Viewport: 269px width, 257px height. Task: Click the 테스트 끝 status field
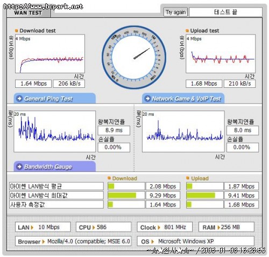(x=225, y=12)
